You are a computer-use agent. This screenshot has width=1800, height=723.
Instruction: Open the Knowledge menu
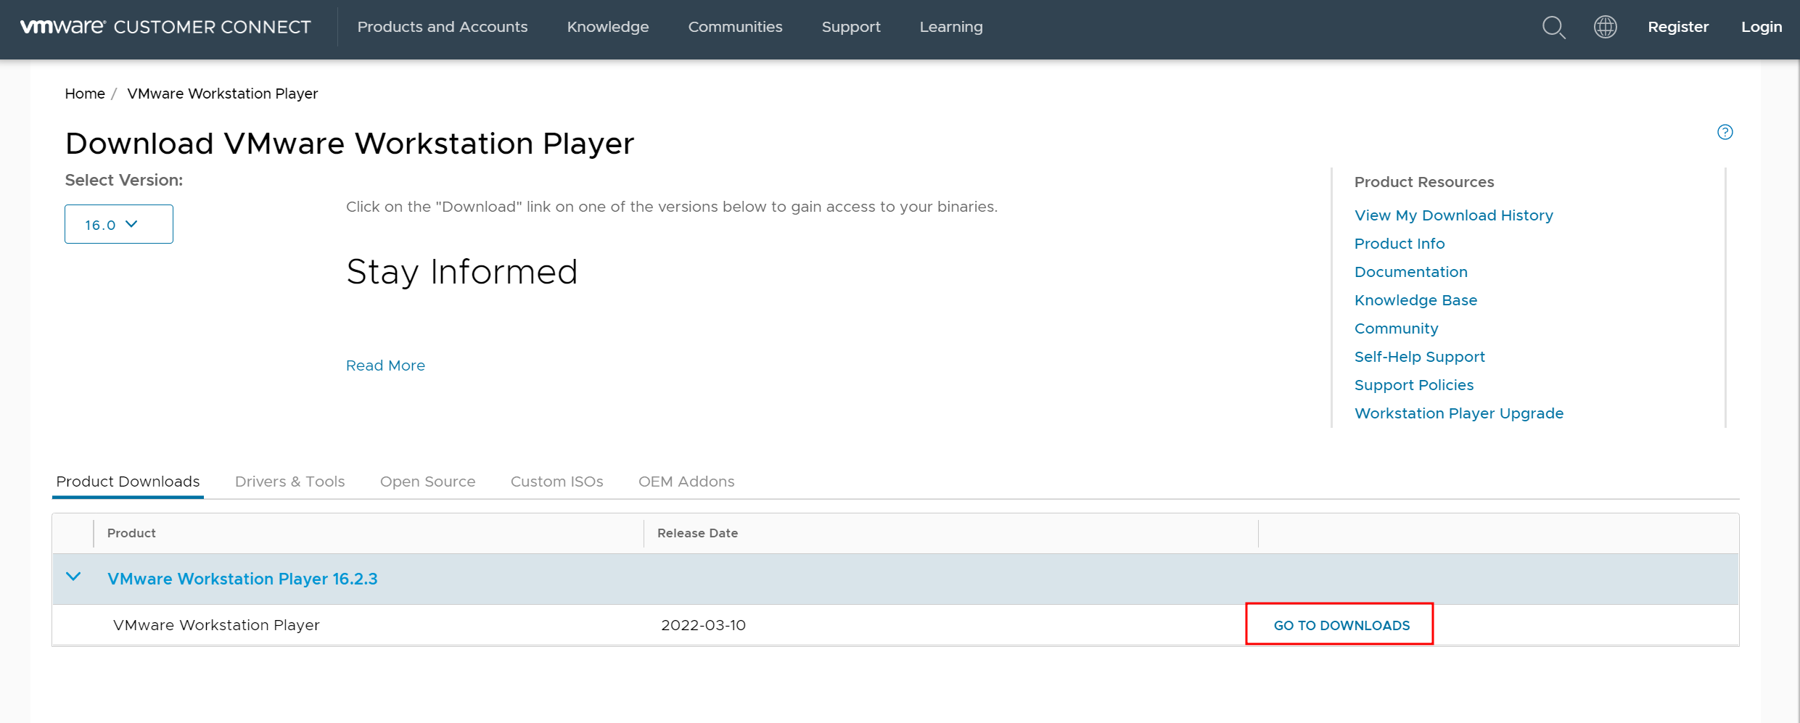pyautogui.click(x=608, y=27)
